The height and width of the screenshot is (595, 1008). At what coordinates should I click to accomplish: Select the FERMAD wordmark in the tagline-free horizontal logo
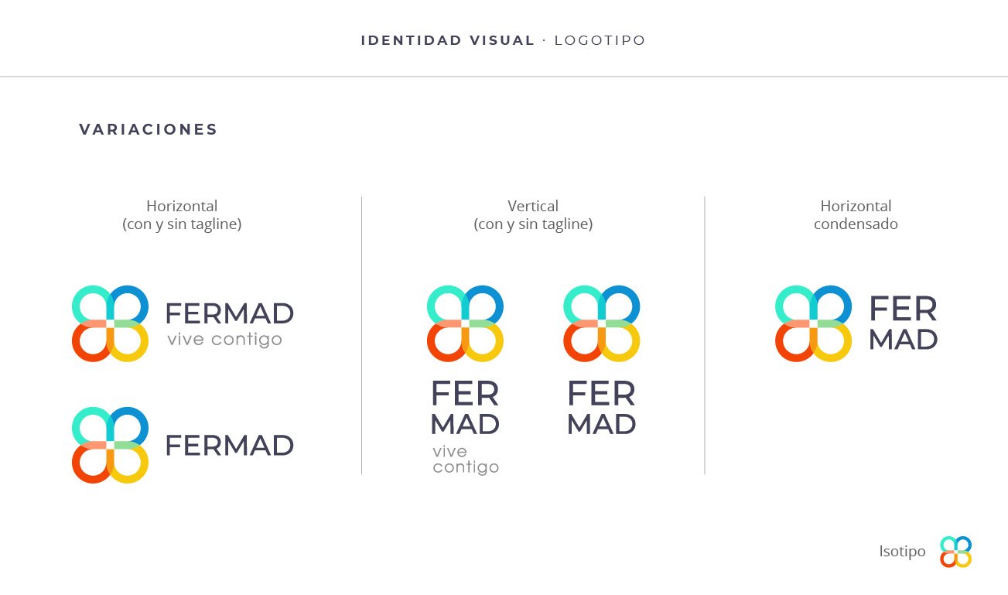(x=229, y=446)
